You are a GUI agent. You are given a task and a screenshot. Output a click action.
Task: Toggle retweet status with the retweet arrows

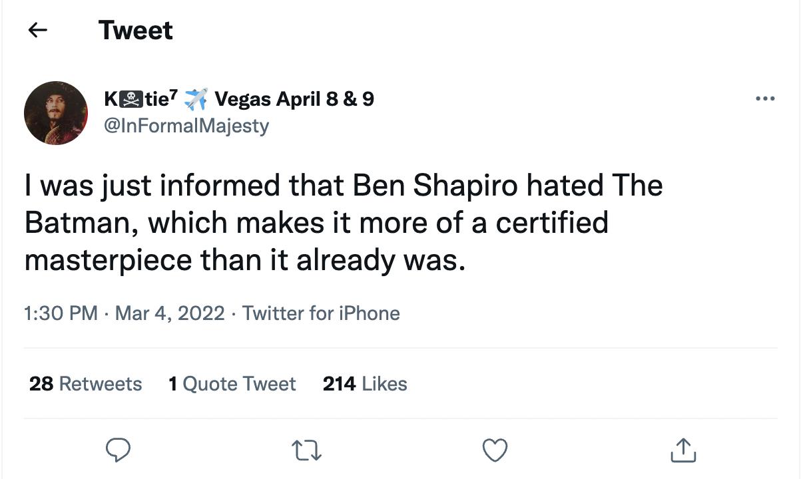click(306, 450)
